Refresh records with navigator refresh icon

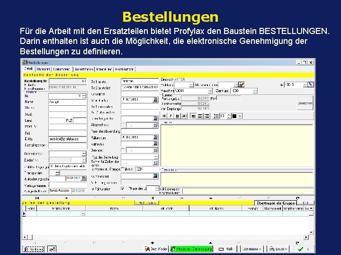click(x=298, y=198)
